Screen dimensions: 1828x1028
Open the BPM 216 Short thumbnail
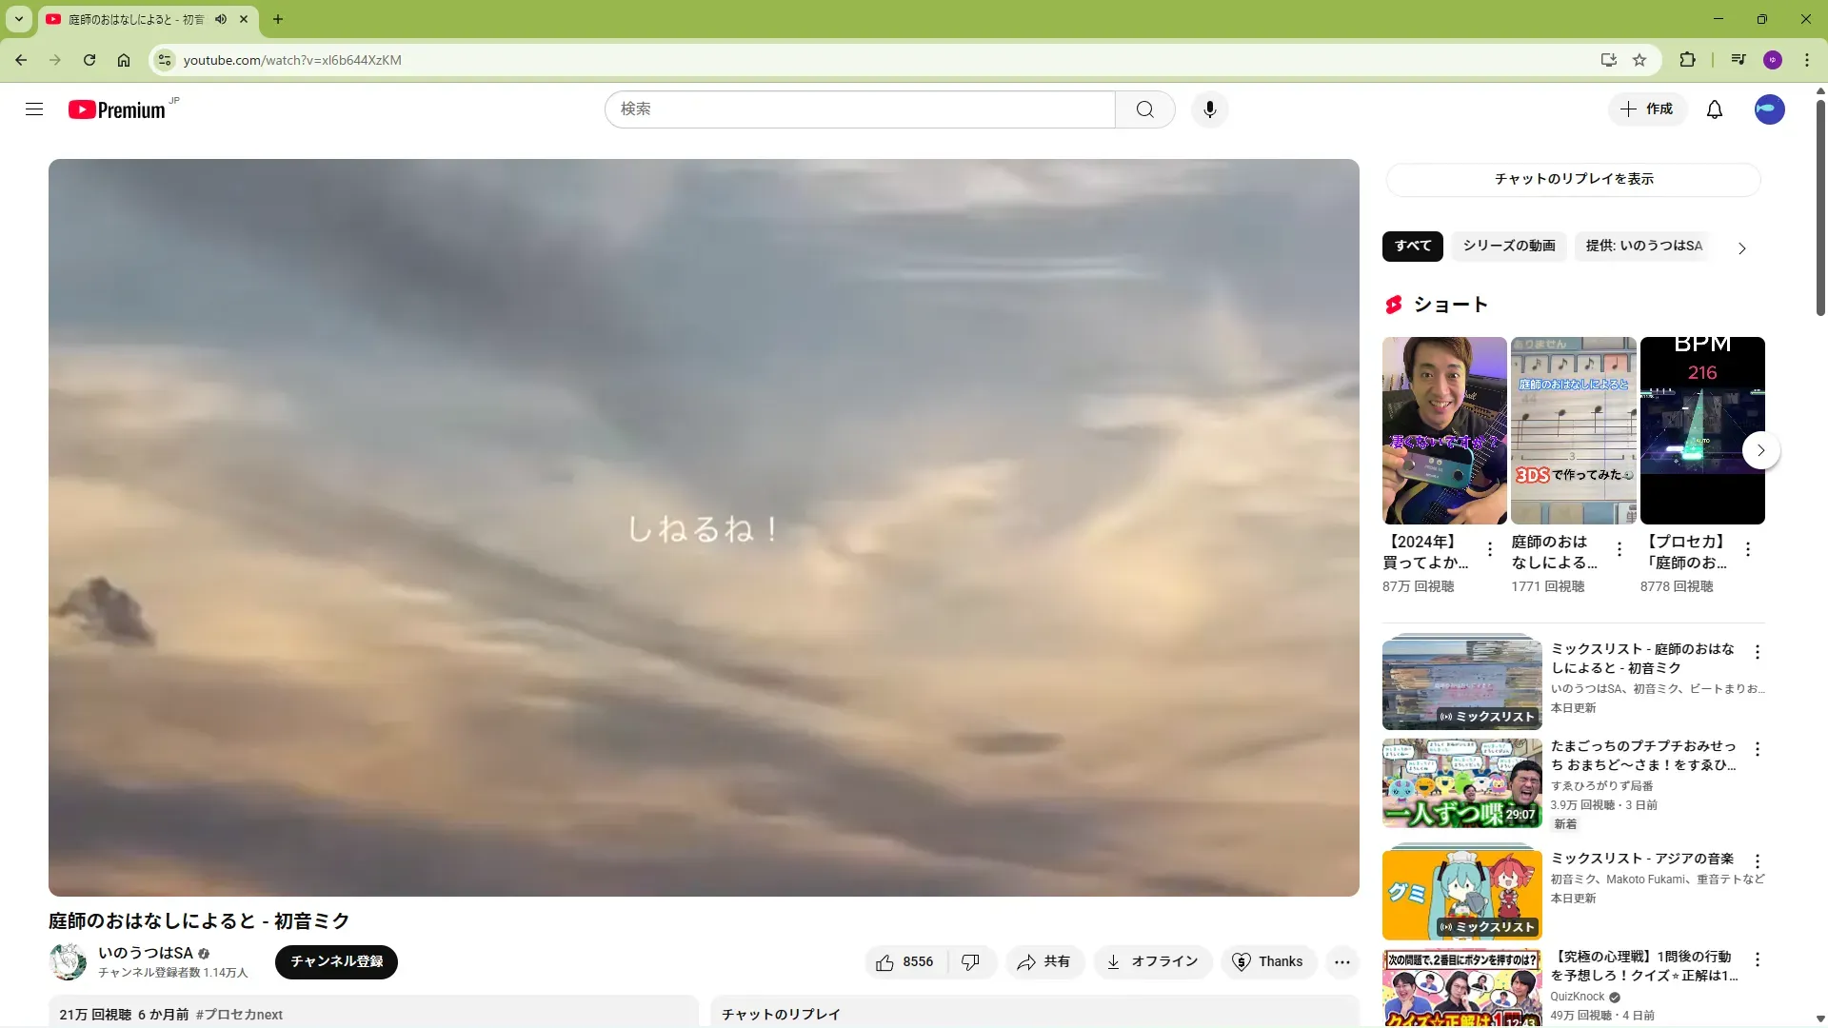(1701, 430)
